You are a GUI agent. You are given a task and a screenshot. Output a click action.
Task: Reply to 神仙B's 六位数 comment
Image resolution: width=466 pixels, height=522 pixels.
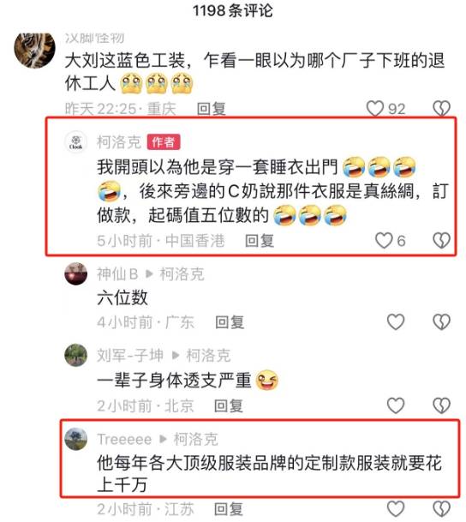click(230, 322)
